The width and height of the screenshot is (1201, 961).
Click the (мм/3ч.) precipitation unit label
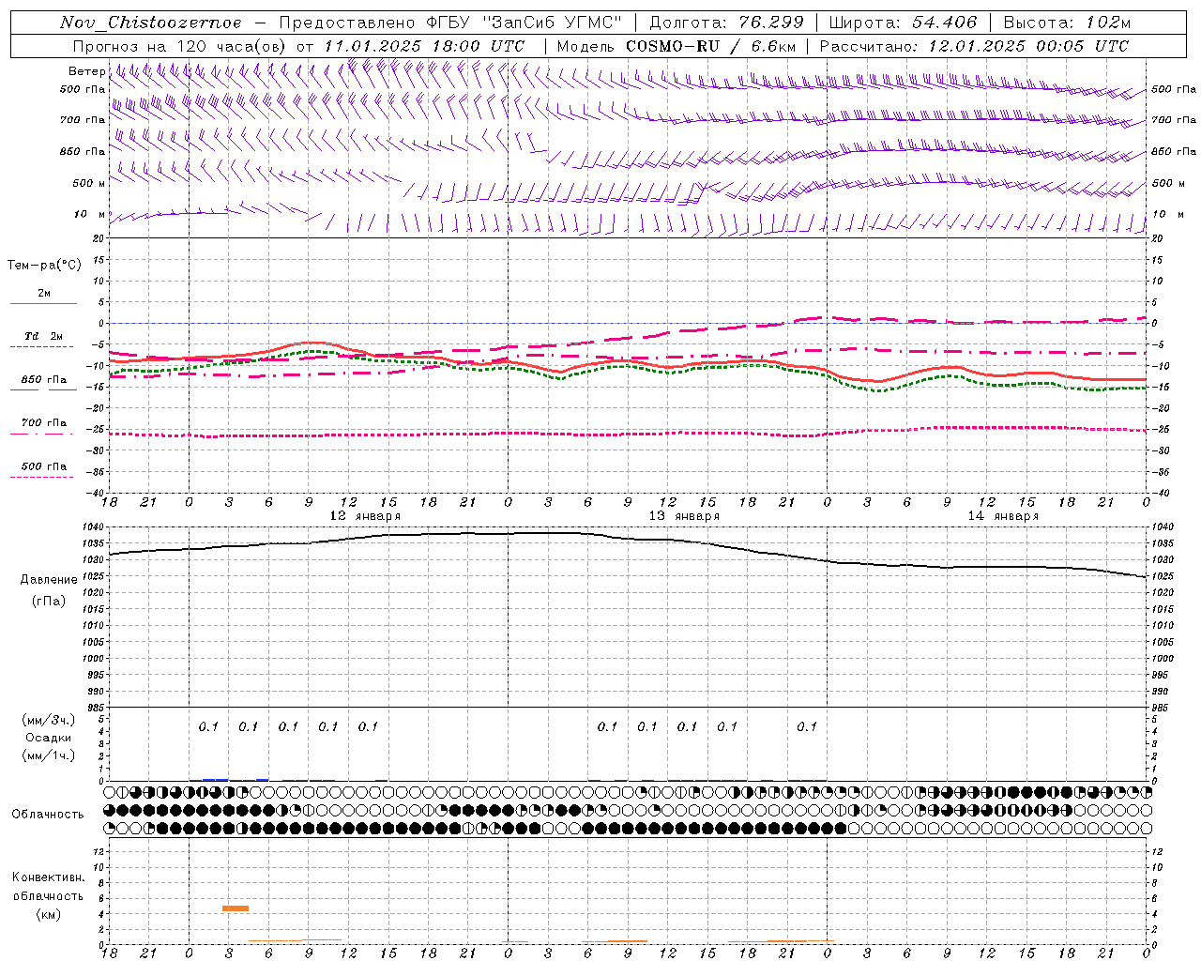[x=48, y=720]
